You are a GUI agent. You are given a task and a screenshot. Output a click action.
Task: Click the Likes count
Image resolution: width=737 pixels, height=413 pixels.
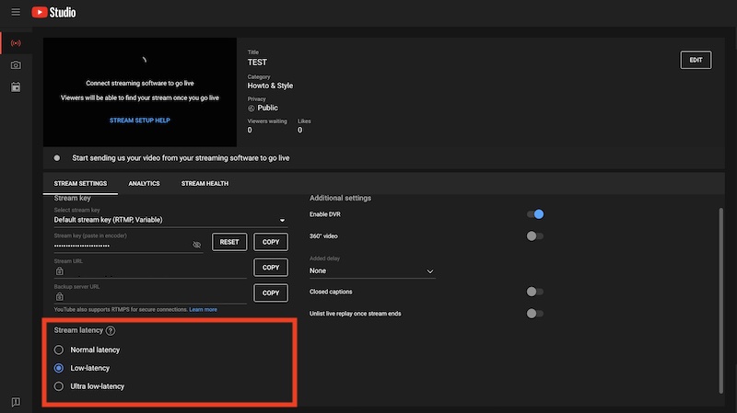tap(300, 131)
